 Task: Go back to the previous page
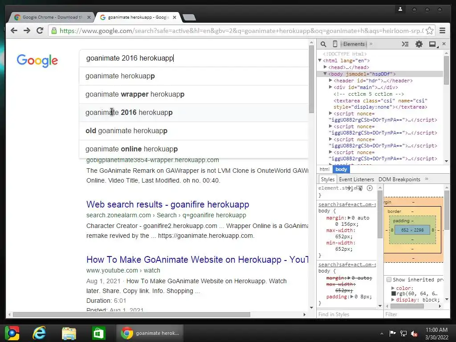pos(14,31)
